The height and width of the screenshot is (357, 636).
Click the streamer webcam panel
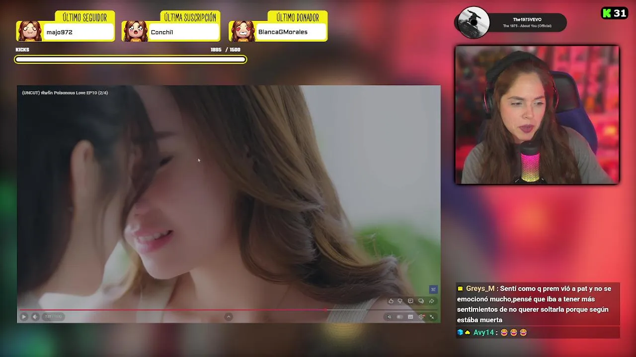[537, 115]
